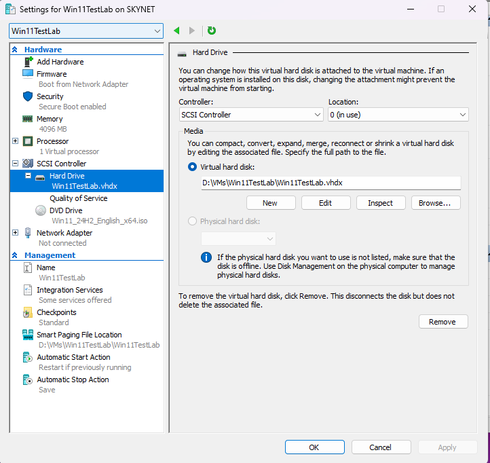Open the Location dropdown

398,115
